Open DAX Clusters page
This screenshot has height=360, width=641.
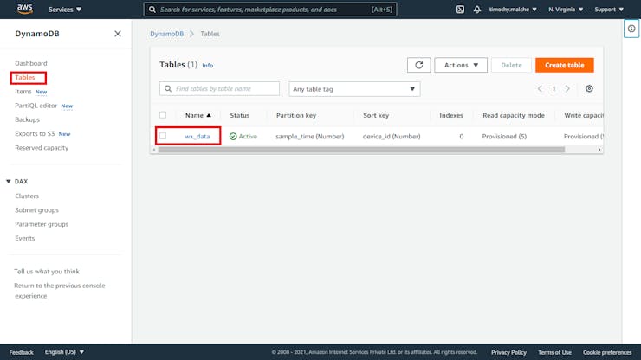pyautogui.click(x=27, y=196)
